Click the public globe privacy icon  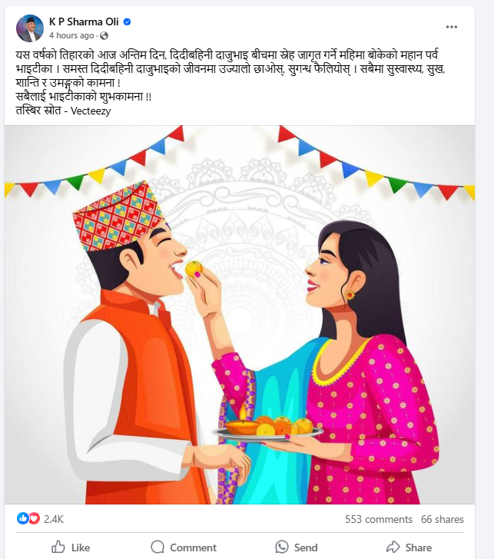(104, 35)
